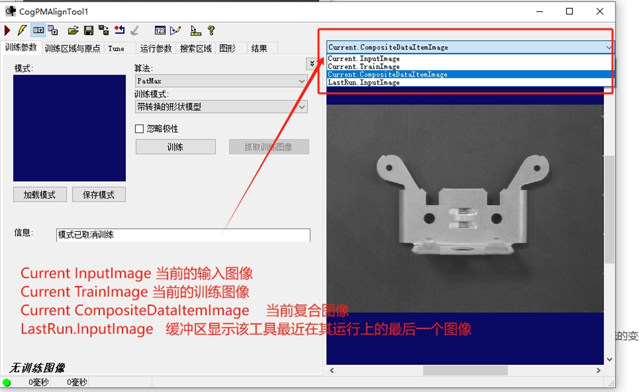Screen dimensions: 639x392
Task: Click the greyed-out stamp icon in toolbar
Action: click(x=134, y=31)
